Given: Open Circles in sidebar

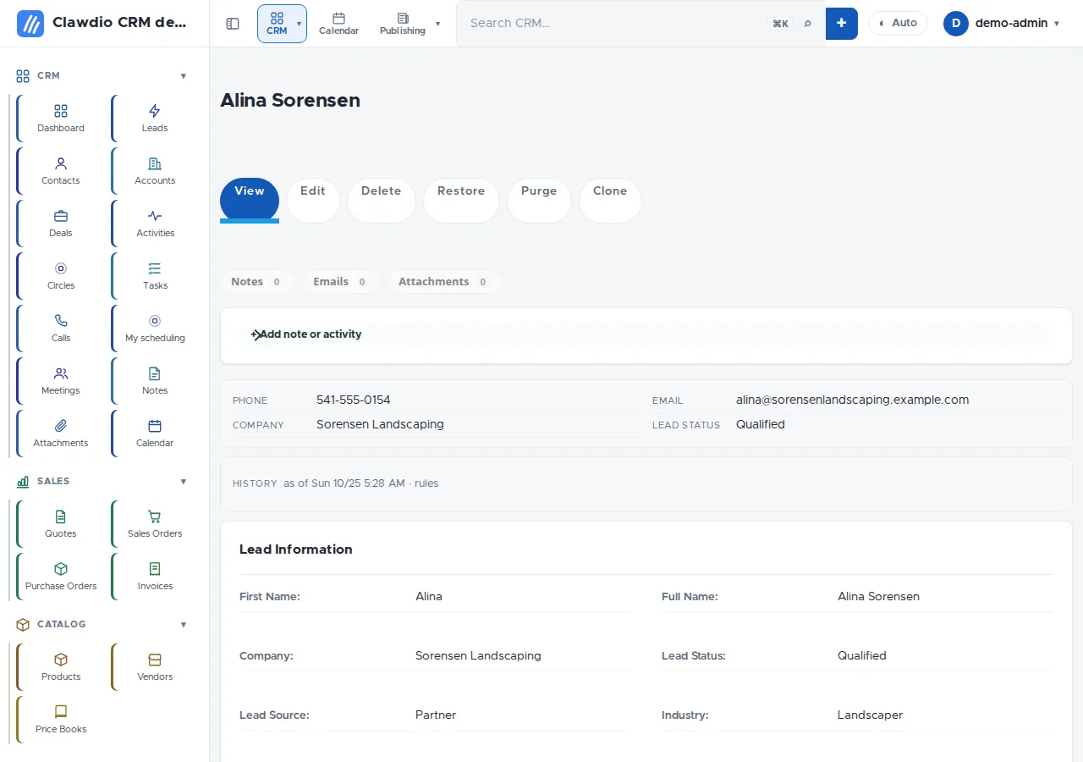Looking at the screenshot, I should tap(61, 276).
